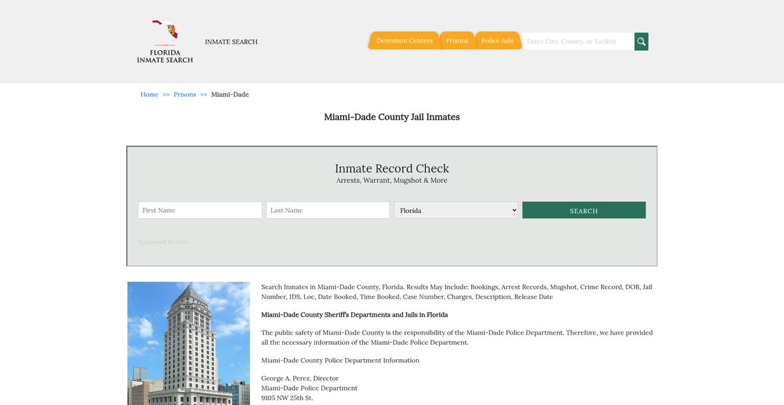
Task: Click the magnifying glass search icon
Action: pyautogui.click(x=642, y=42)
